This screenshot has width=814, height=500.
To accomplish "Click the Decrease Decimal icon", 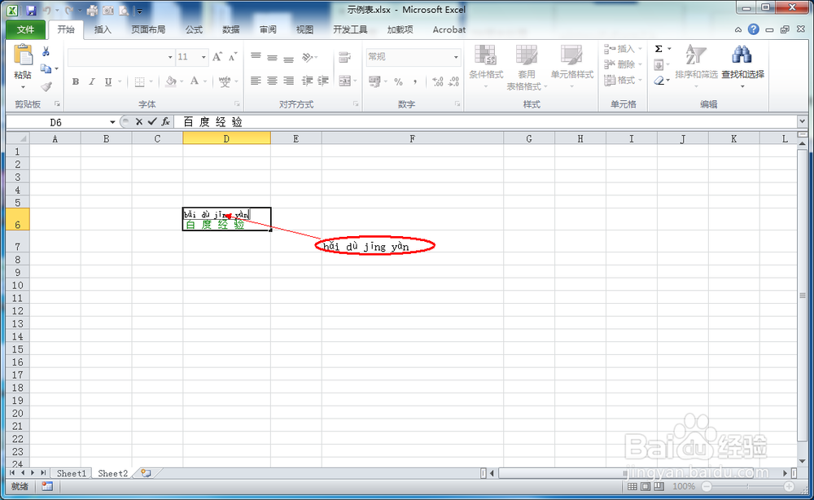I will tap(453, 81).
